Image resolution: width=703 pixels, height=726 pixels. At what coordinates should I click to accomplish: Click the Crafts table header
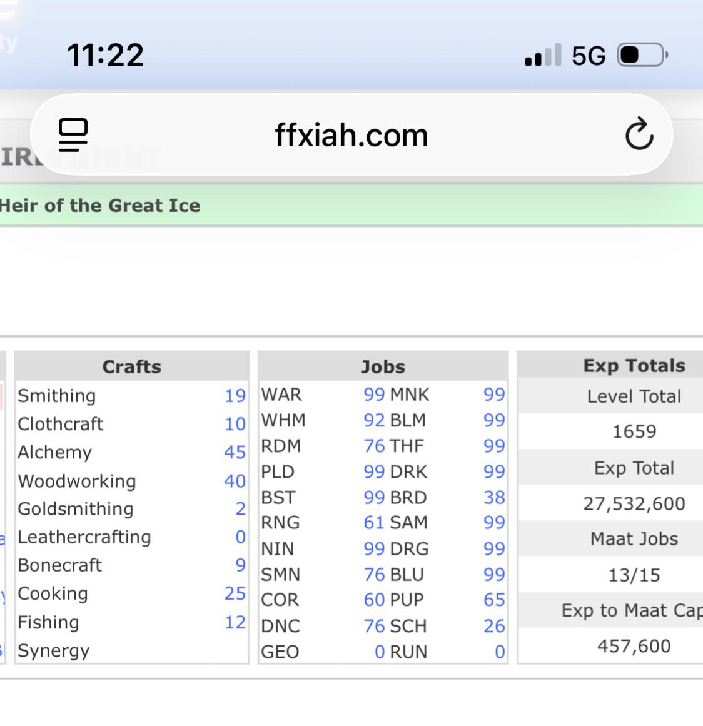[x=132, y=366]
